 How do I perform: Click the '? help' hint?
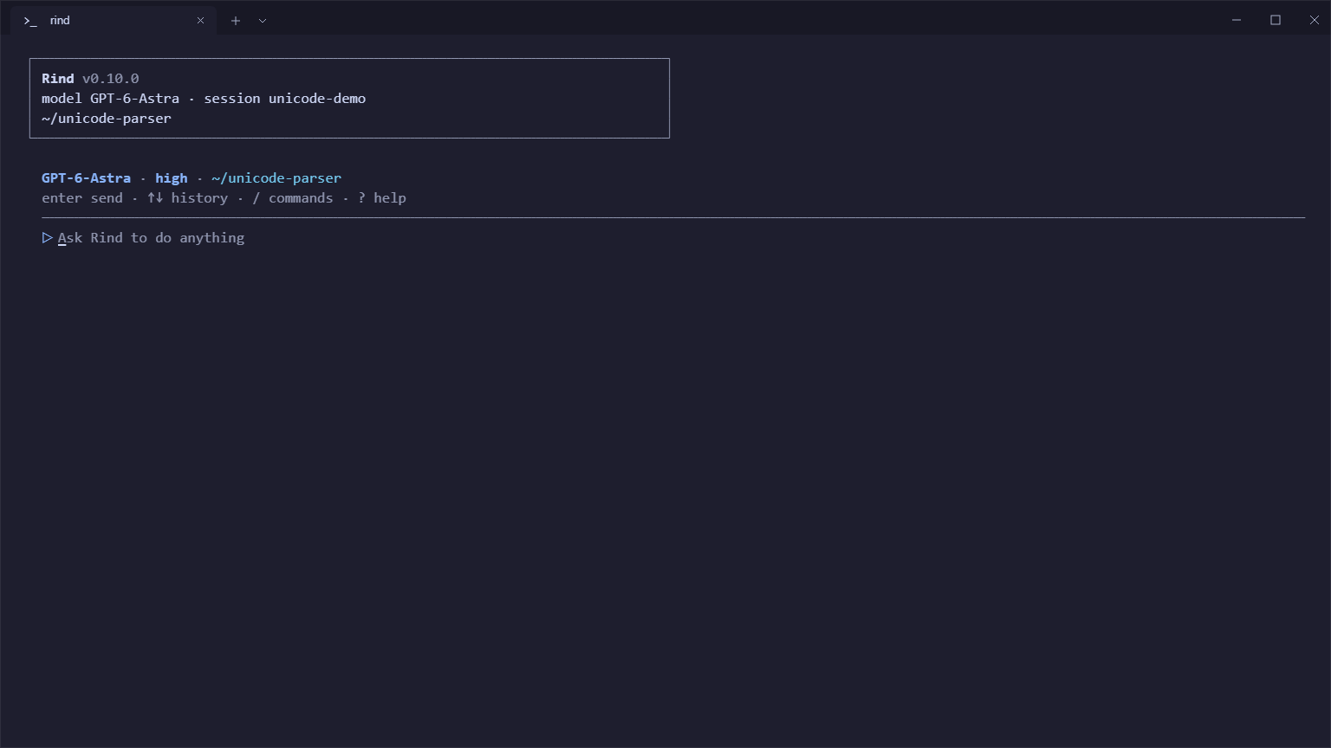(x=382, y=197)
